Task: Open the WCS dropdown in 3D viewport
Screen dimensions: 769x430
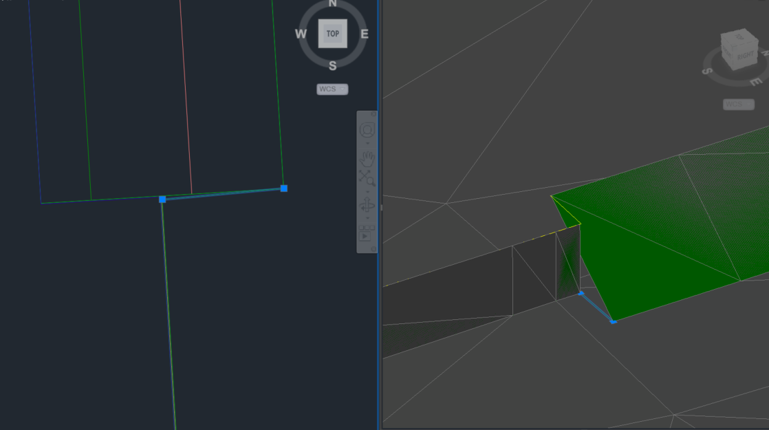Action: tap(738, 105)
